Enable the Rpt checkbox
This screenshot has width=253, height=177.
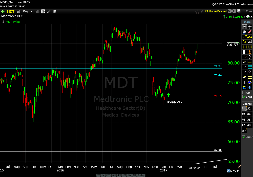tap(244, 93)
